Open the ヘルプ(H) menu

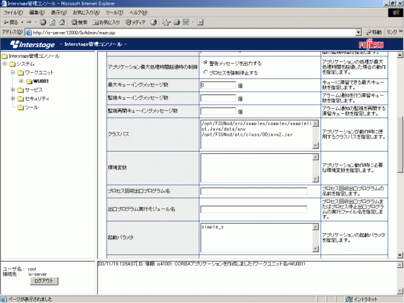point(138,12)
